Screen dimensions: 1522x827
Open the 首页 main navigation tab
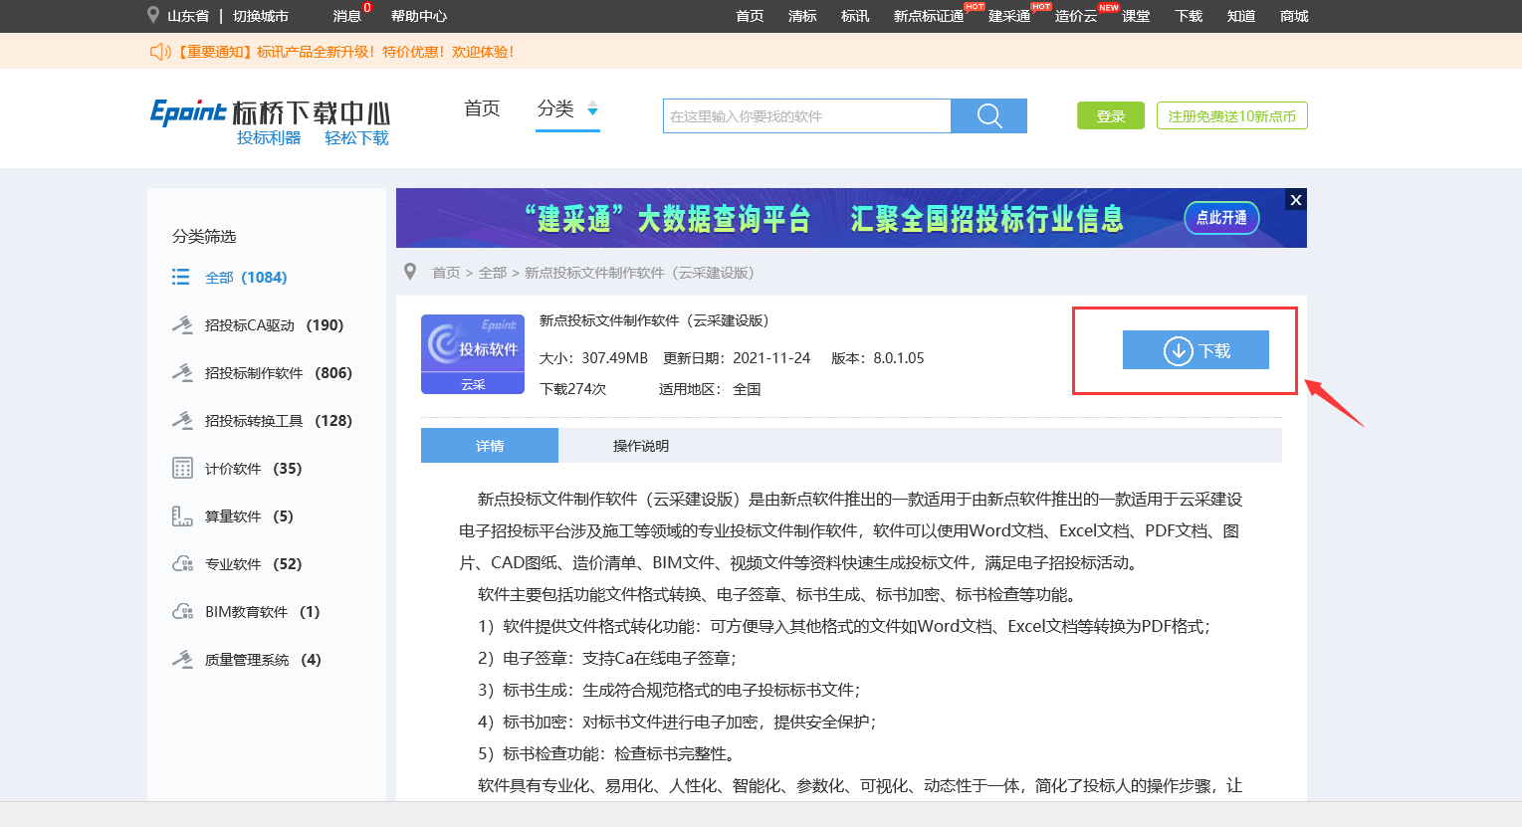coord(482,108)
